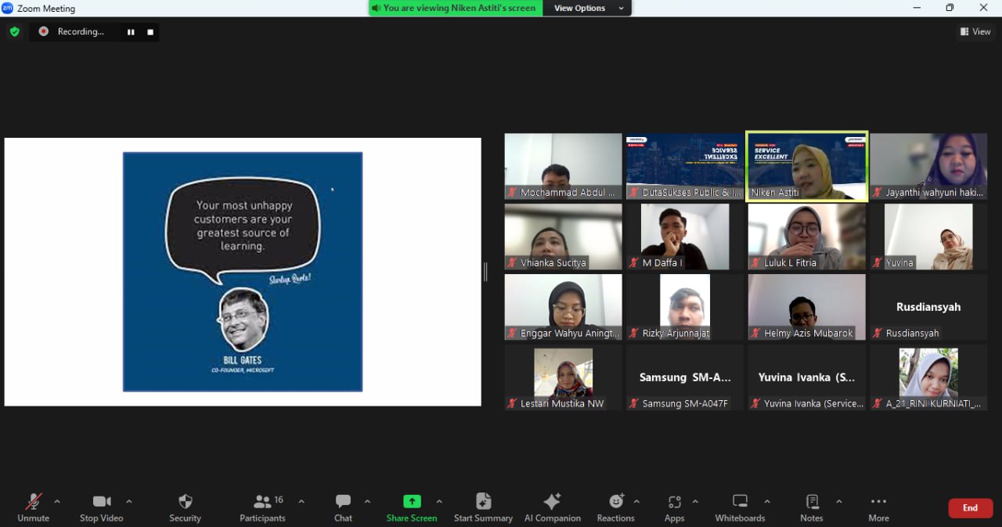Select Enggar Wahyu's video tile
This screenshot has height=527, width=1002.
[x=563, y=308]
